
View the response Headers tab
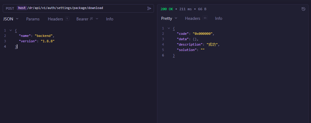193,18
